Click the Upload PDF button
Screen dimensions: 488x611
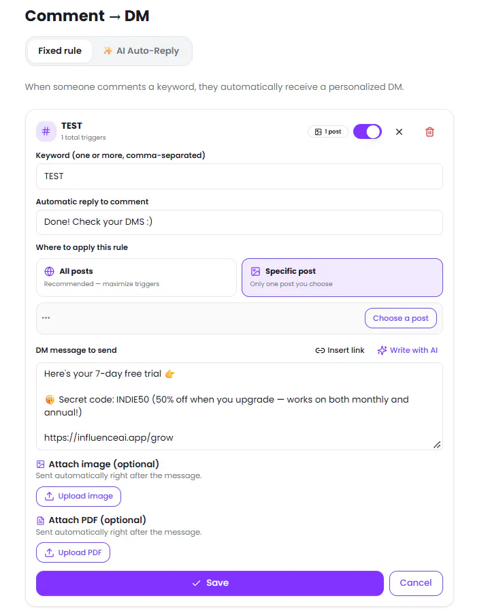pyautogui.click(x=74, y=552)
